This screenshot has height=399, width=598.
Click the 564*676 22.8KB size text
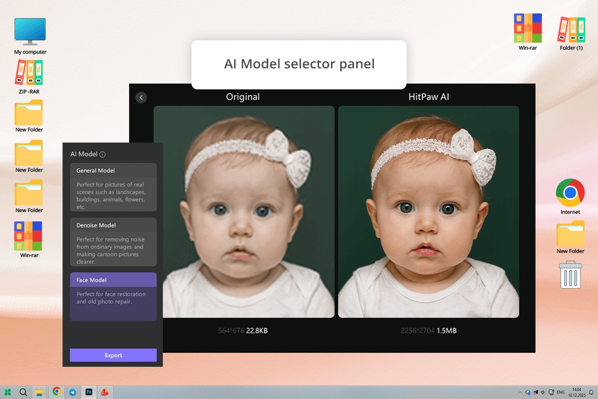(x=243, y=331)
